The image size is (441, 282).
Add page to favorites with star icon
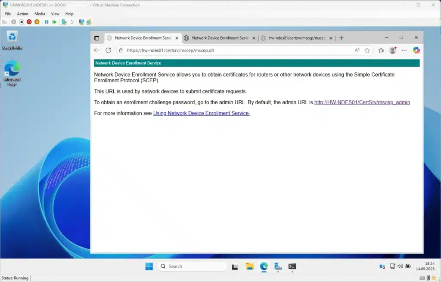(367, 50)
